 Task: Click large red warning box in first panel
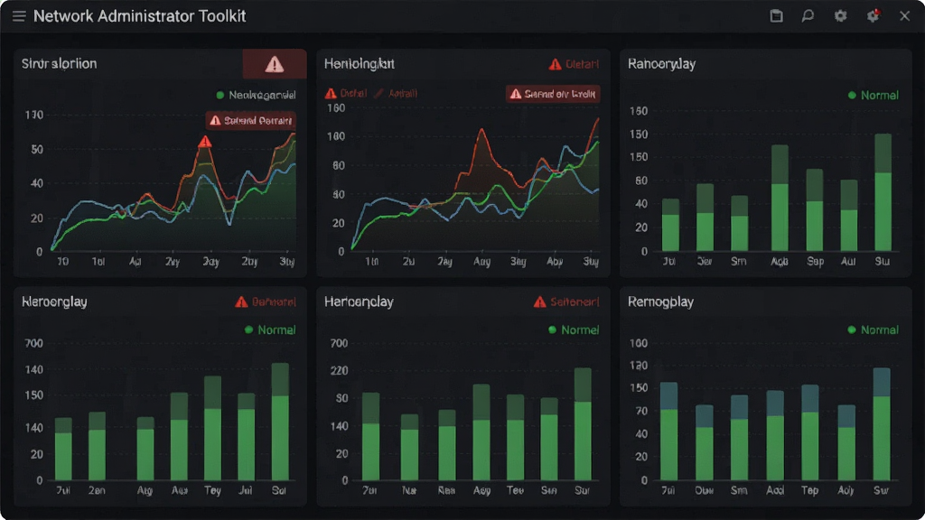point(275,64)
